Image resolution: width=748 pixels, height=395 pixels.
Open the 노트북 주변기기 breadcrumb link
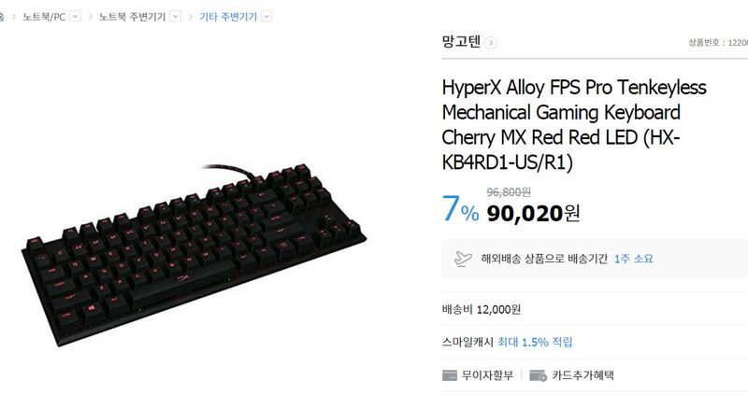pos(132,17)
